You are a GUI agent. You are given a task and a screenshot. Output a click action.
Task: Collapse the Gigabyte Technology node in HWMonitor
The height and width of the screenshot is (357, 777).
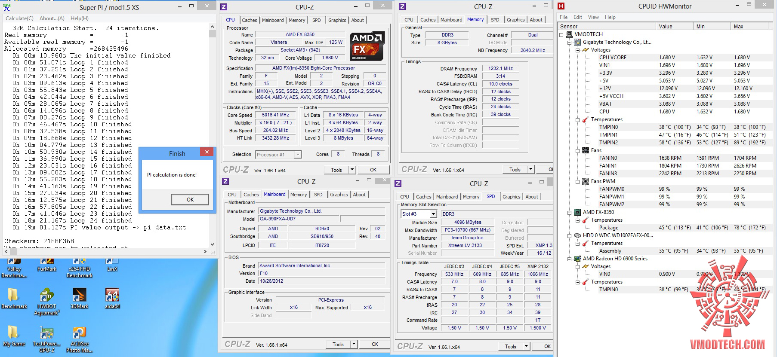570,42
